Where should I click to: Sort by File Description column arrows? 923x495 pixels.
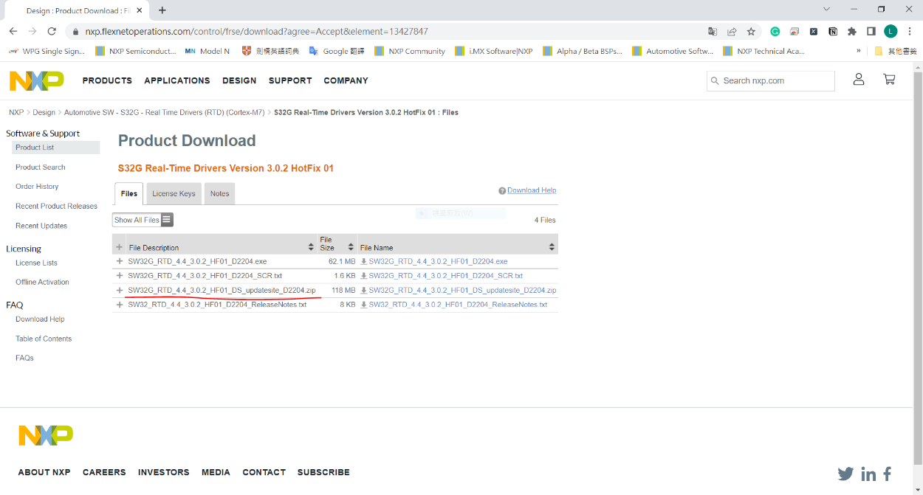click(x=311, y=246)
